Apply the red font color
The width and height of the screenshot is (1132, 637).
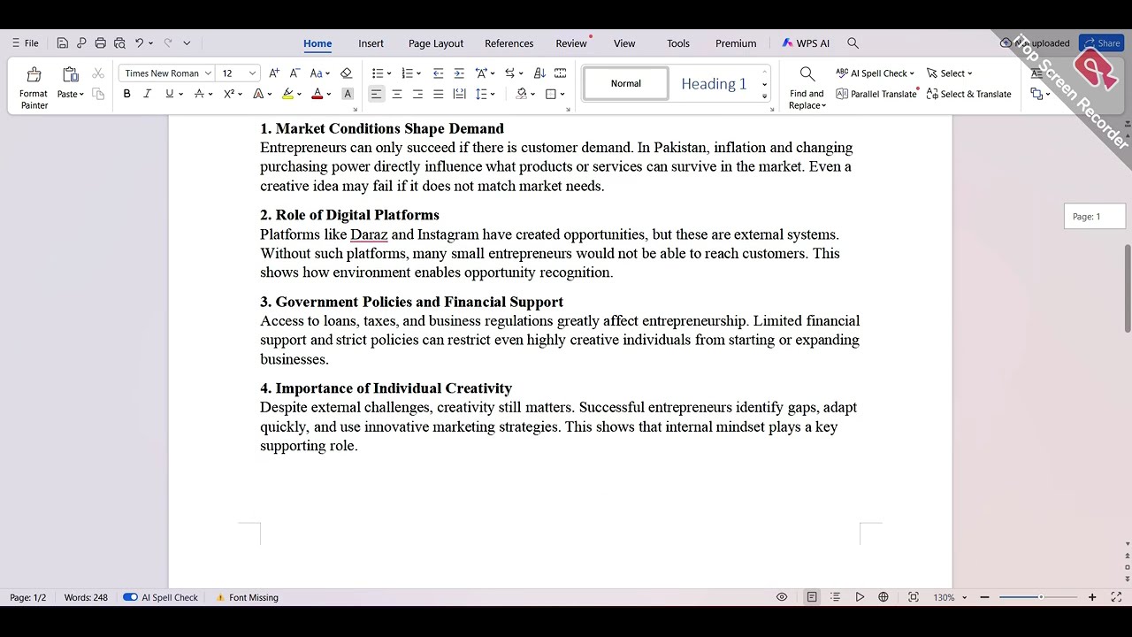point(317,94)
